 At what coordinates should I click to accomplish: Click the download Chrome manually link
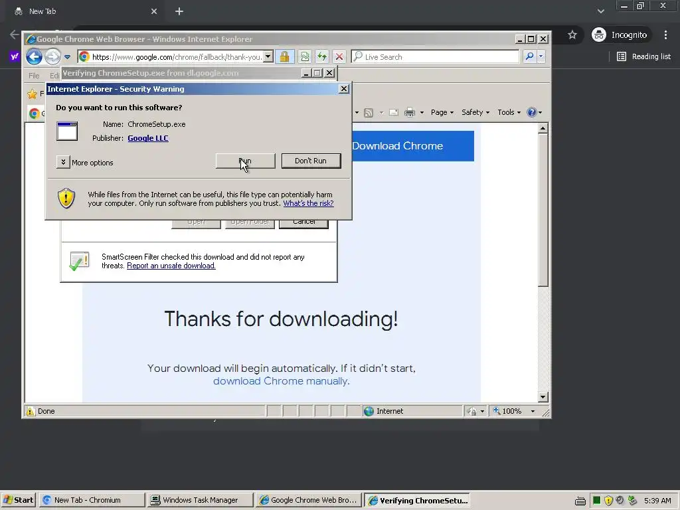282,381
